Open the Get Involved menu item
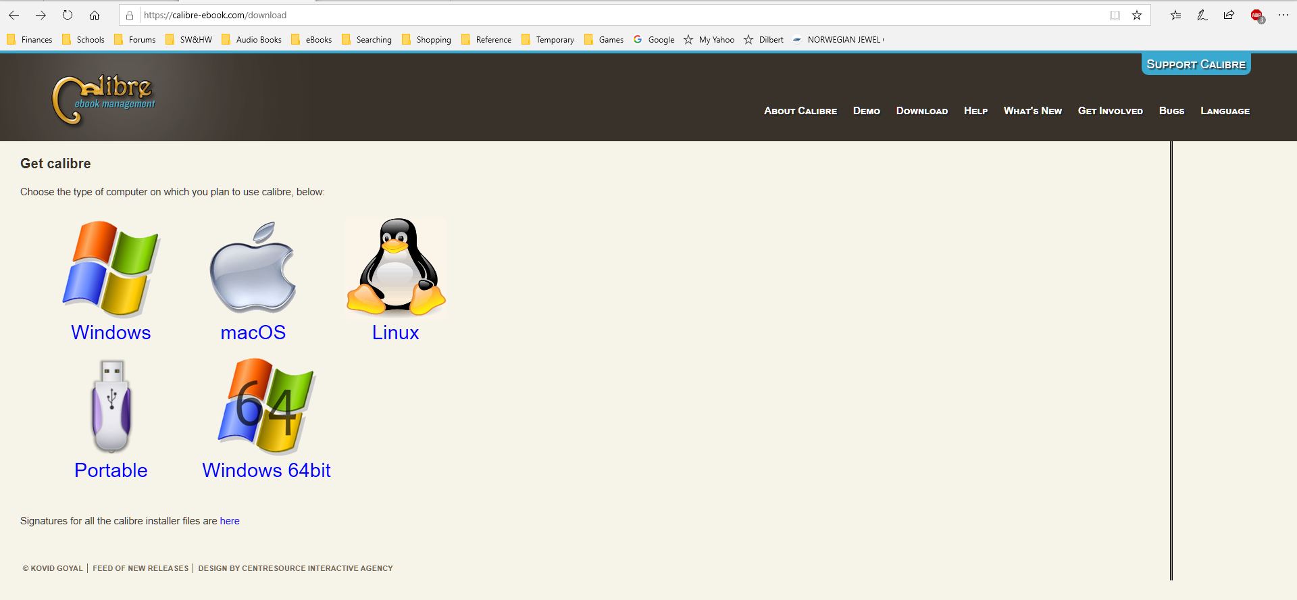1297x600 pixels. [x=1111, y=111]
